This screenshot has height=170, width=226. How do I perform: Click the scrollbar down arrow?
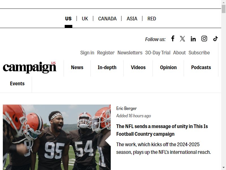tap(223, 168)
